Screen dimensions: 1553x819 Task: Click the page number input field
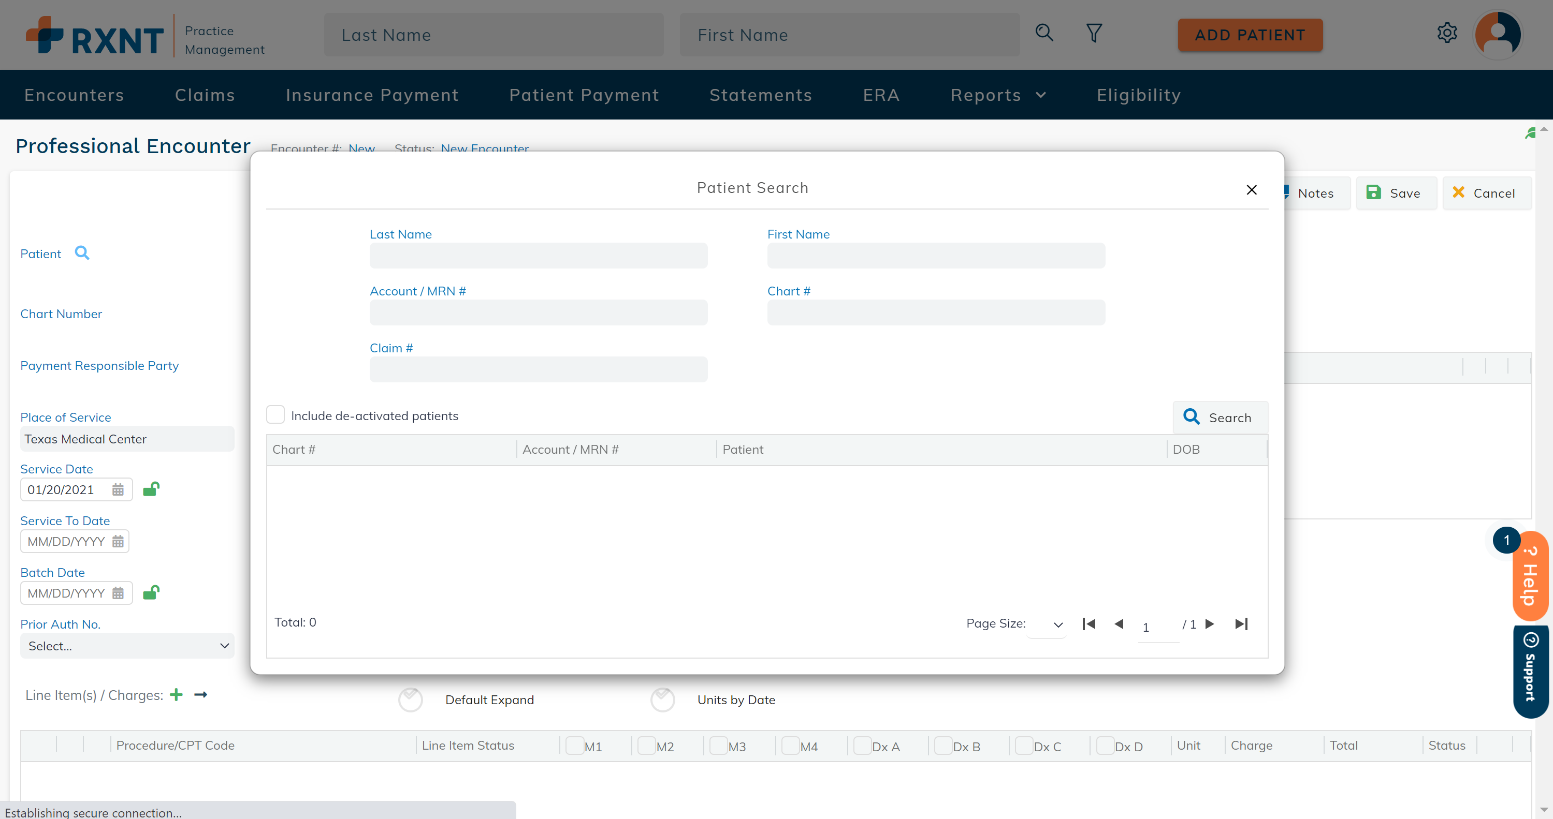click(1158, 627)
